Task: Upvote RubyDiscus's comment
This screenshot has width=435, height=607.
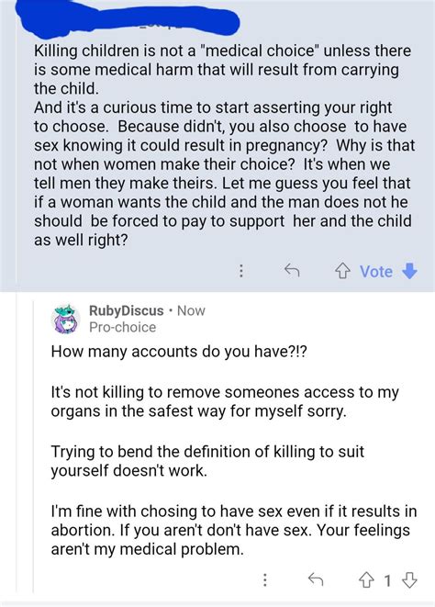Action: tap(366, 579)
